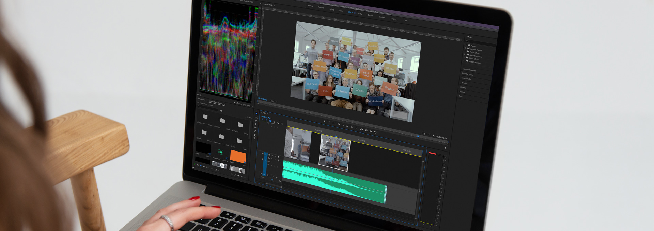The image size is (654, 231).
Task: Click Play in the Program monitor
Action: [347, 126]
